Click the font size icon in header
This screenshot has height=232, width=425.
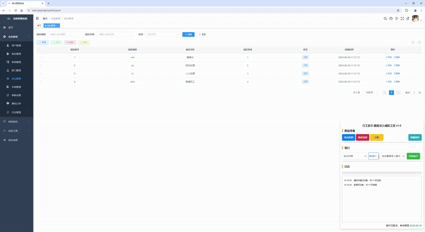pos(407,19)
